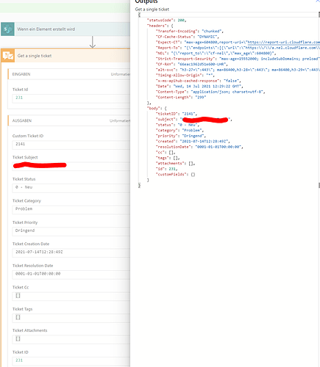Click the "Transfer-Encoding" header line
320x367 pixels.
click(190, 32)
